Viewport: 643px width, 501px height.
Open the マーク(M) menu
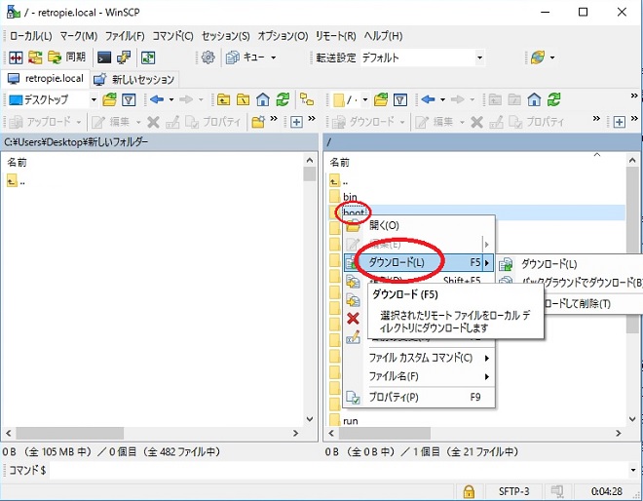[x=78, y=36]
